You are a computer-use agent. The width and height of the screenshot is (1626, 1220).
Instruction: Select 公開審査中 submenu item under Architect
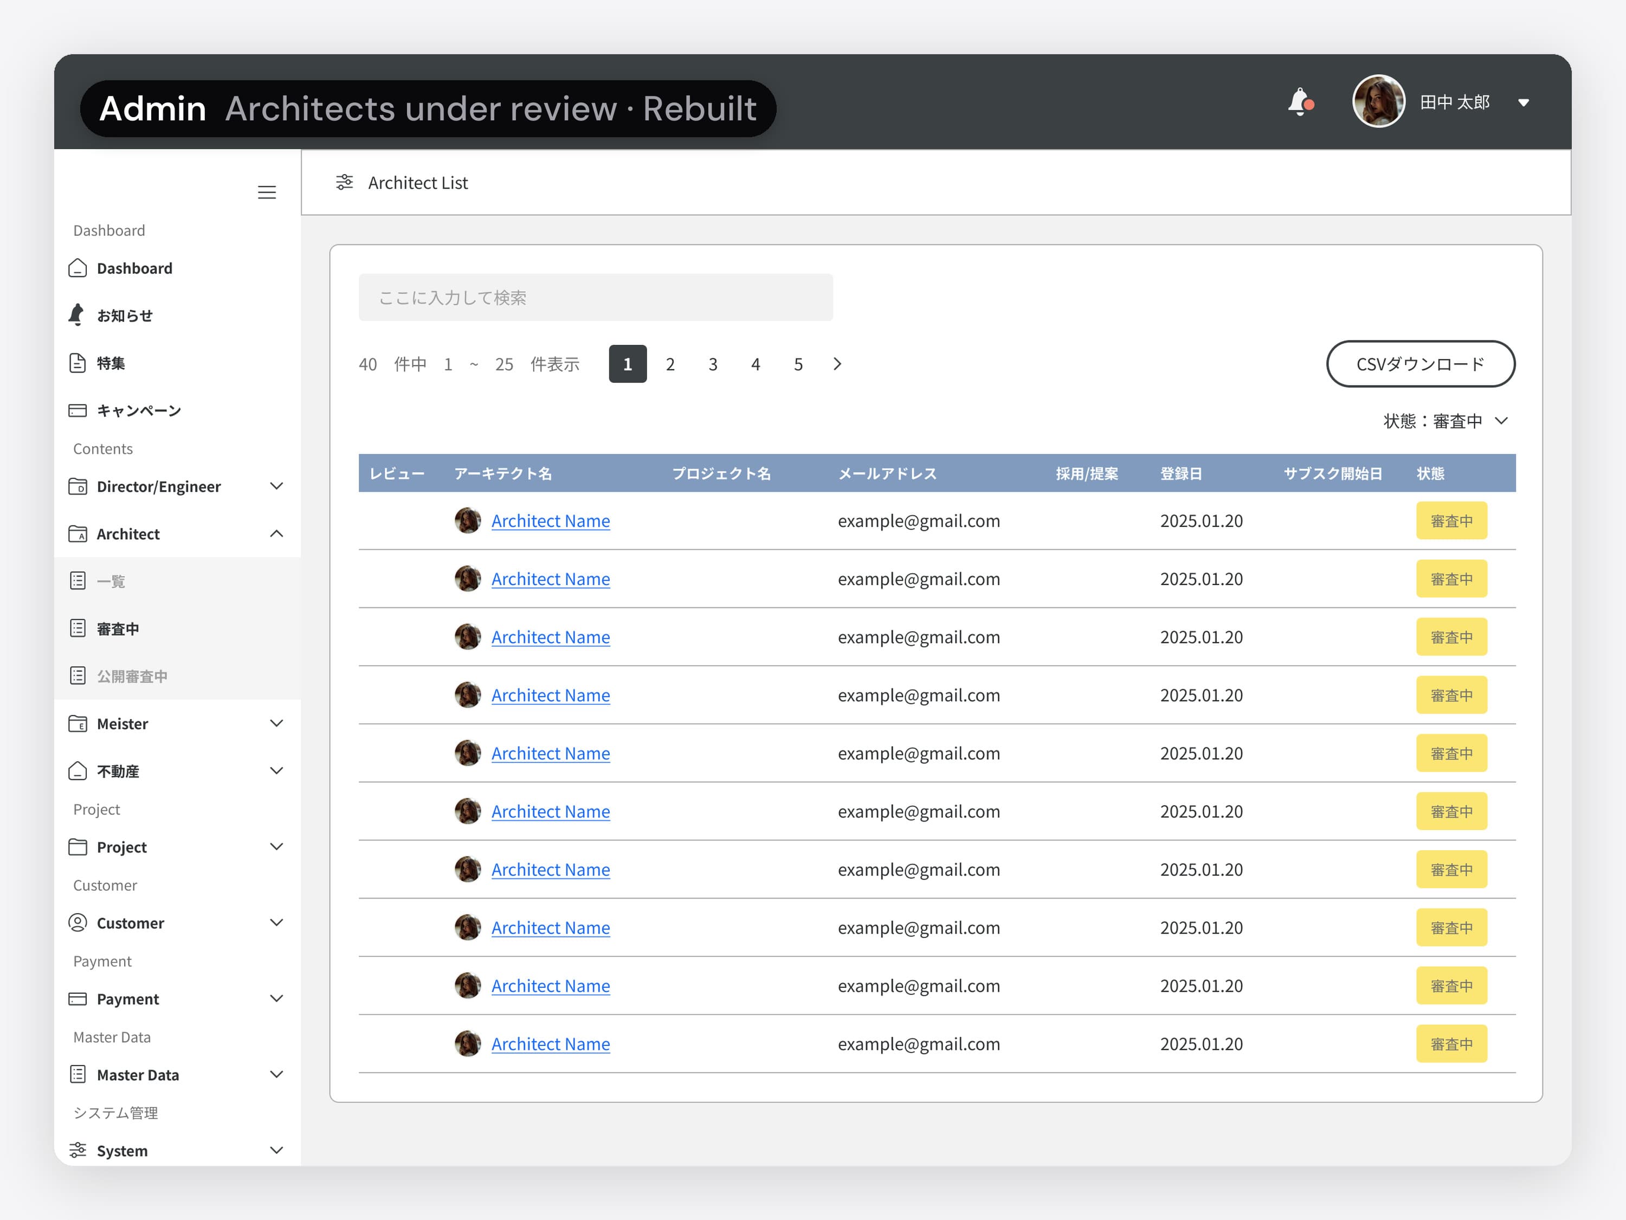click(x=177, y=676)
